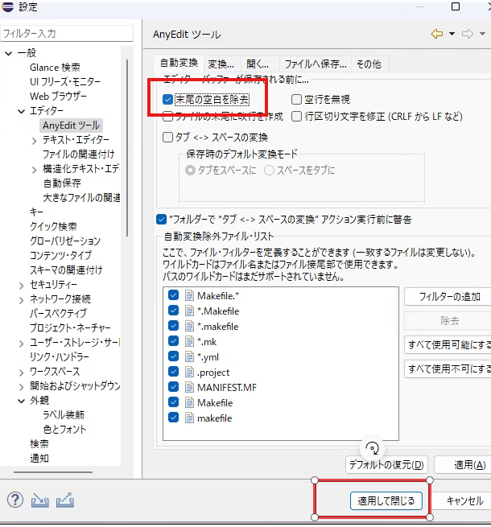Click the file icon beside Makefile.*

click(x=189, y=296)
